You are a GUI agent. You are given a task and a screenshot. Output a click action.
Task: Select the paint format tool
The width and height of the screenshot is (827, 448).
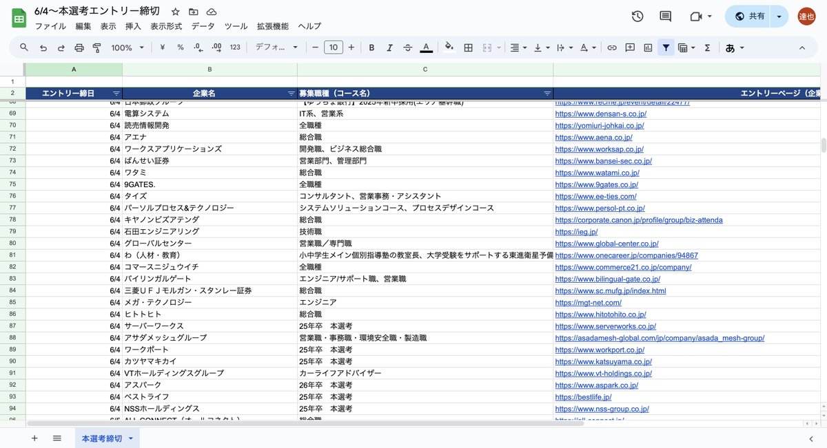tap(96, 47)
